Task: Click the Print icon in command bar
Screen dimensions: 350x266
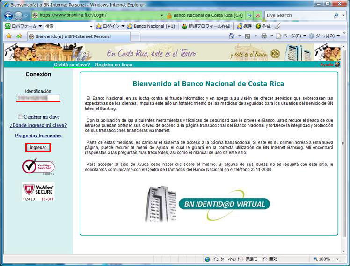Action: click(x=264, y=36)
